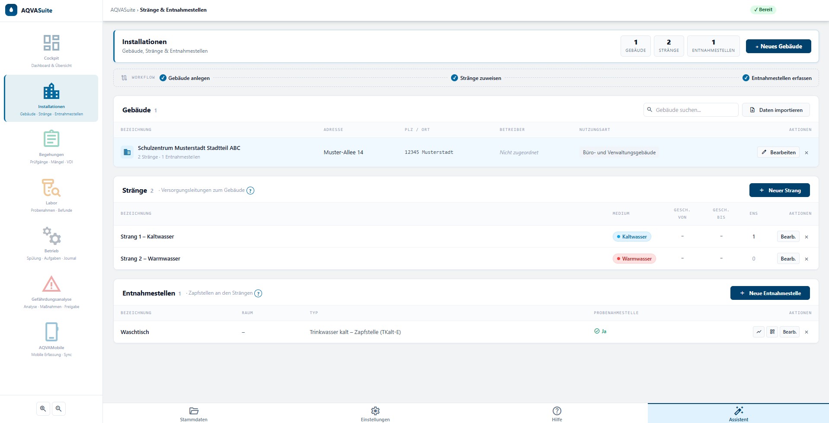
Task: Edit Strang 2 – Warmwasser via Bearb.
Action: [x=788, y=259]
